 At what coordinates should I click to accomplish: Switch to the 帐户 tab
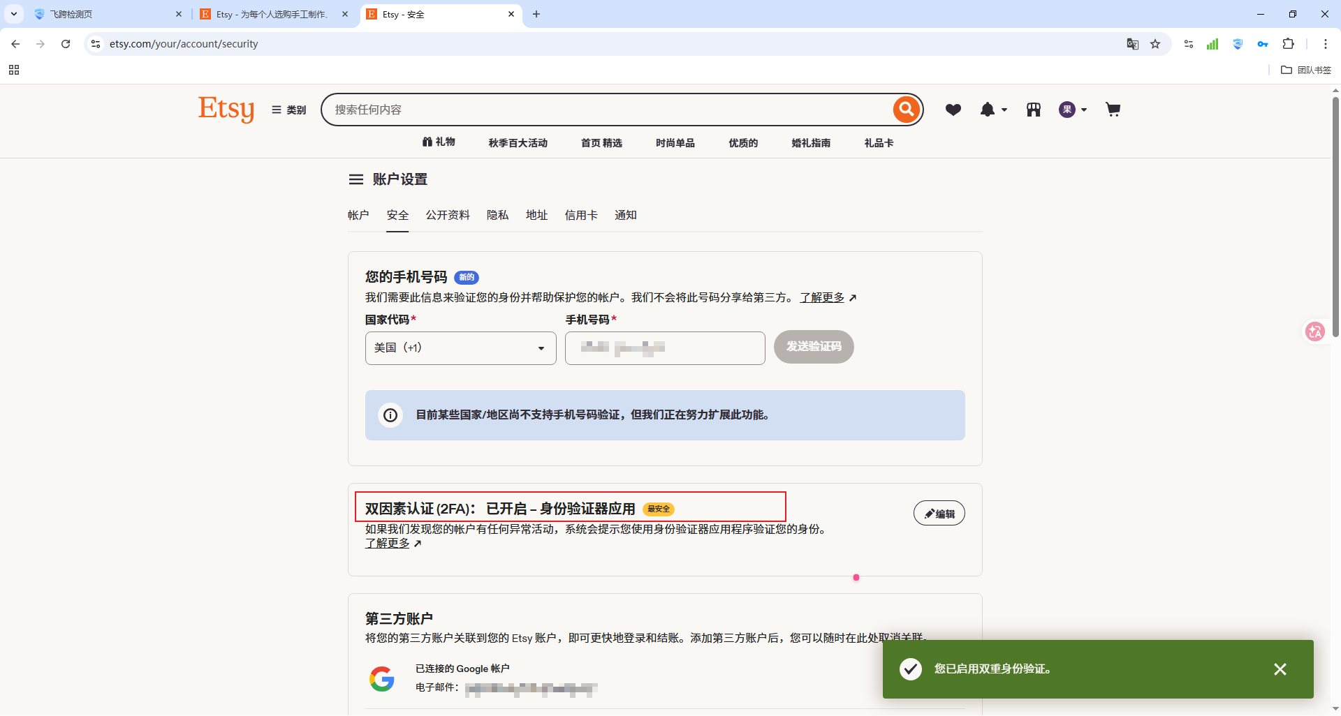click(358, 215)
